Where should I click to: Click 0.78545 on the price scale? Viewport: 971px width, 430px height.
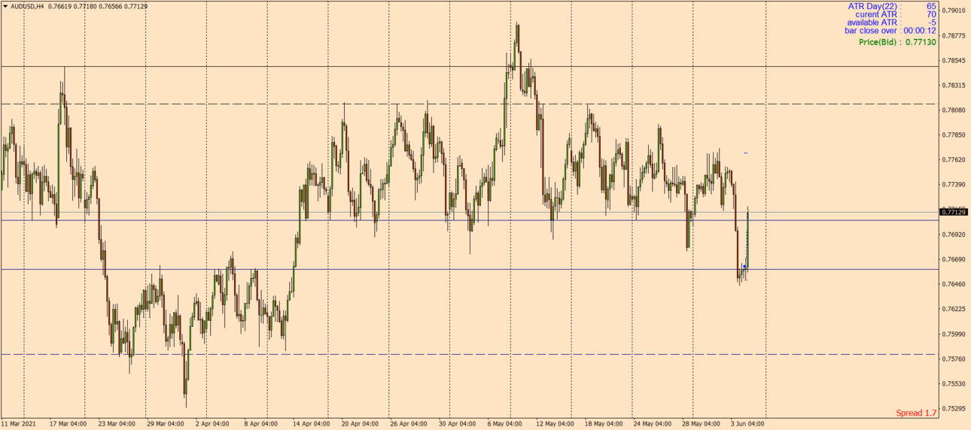click(x=954, y=60)
